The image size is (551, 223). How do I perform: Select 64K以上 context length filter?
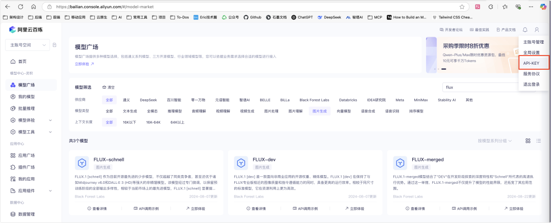[178, 122]
